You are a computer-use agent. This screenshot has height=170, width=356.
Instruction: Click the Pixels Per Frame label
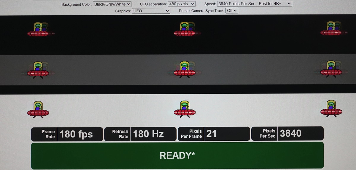(191, 134)
